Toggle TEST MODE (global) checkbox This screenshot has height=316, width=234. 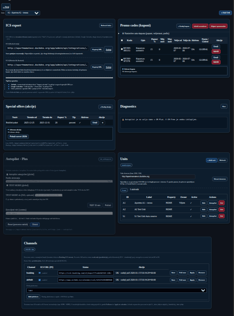click(7, 185)
